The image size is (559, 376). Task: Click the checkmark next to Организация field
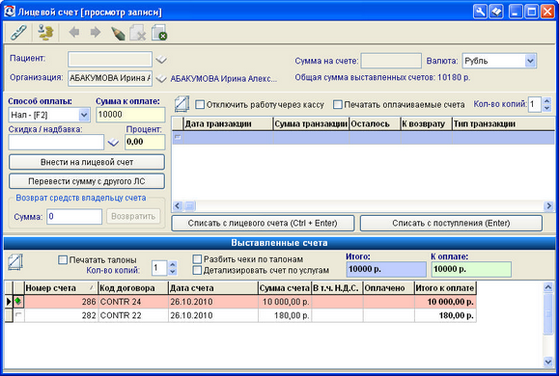click(161, 79)
